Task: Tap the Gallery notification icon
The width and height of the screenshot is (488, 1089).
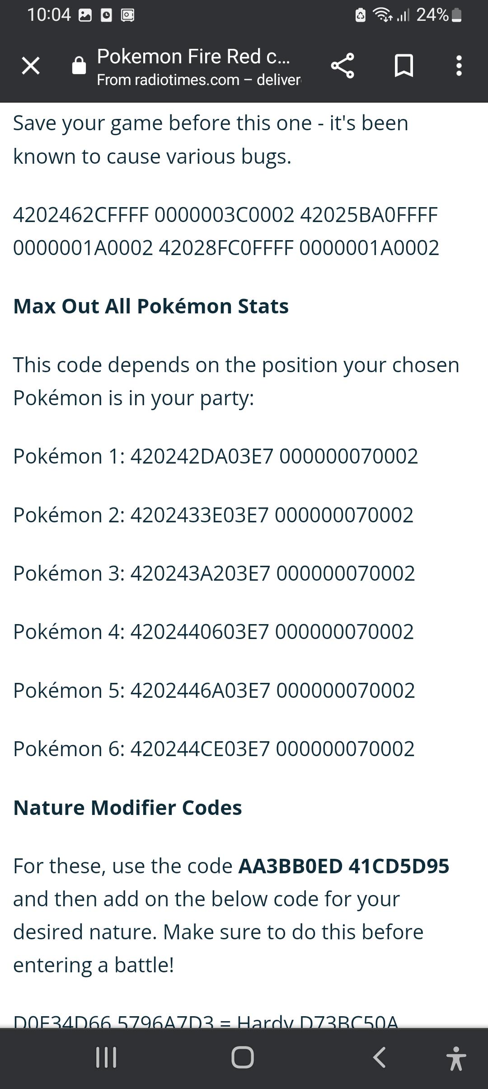Action: [x=84, y=15]
